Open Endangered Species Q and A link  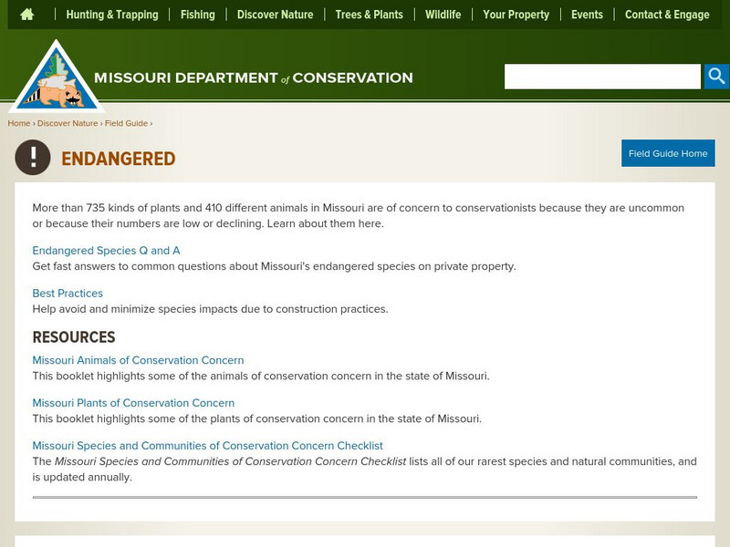tap(106, 250)
